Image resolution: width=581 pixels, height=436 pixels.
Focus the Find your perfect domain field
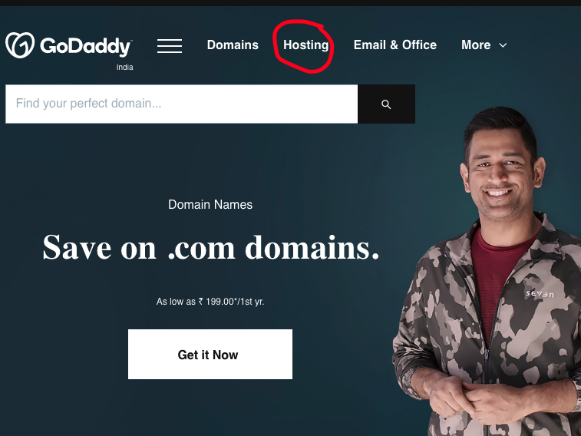coord(182,104)
